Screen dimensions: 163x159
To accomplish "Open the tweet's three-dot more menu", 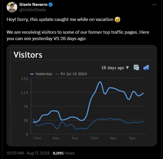I will point(154,5).
